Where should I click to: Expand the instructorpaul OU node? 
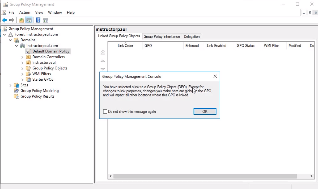click(x=22, y=63)
